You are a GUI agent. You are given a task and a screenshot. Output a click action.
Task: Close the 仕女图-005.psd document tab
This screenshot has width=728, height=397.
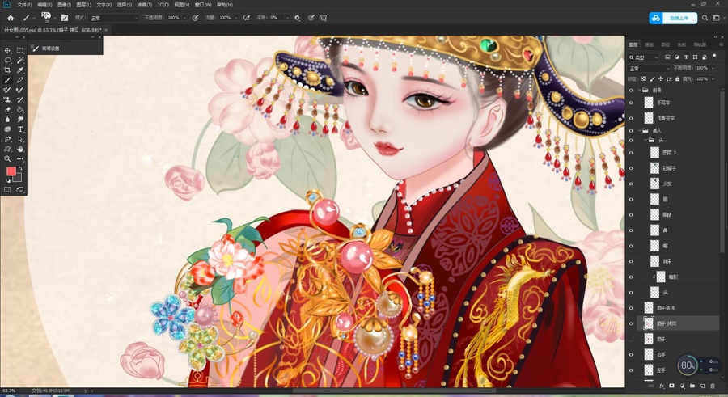[x=106, y=30]
